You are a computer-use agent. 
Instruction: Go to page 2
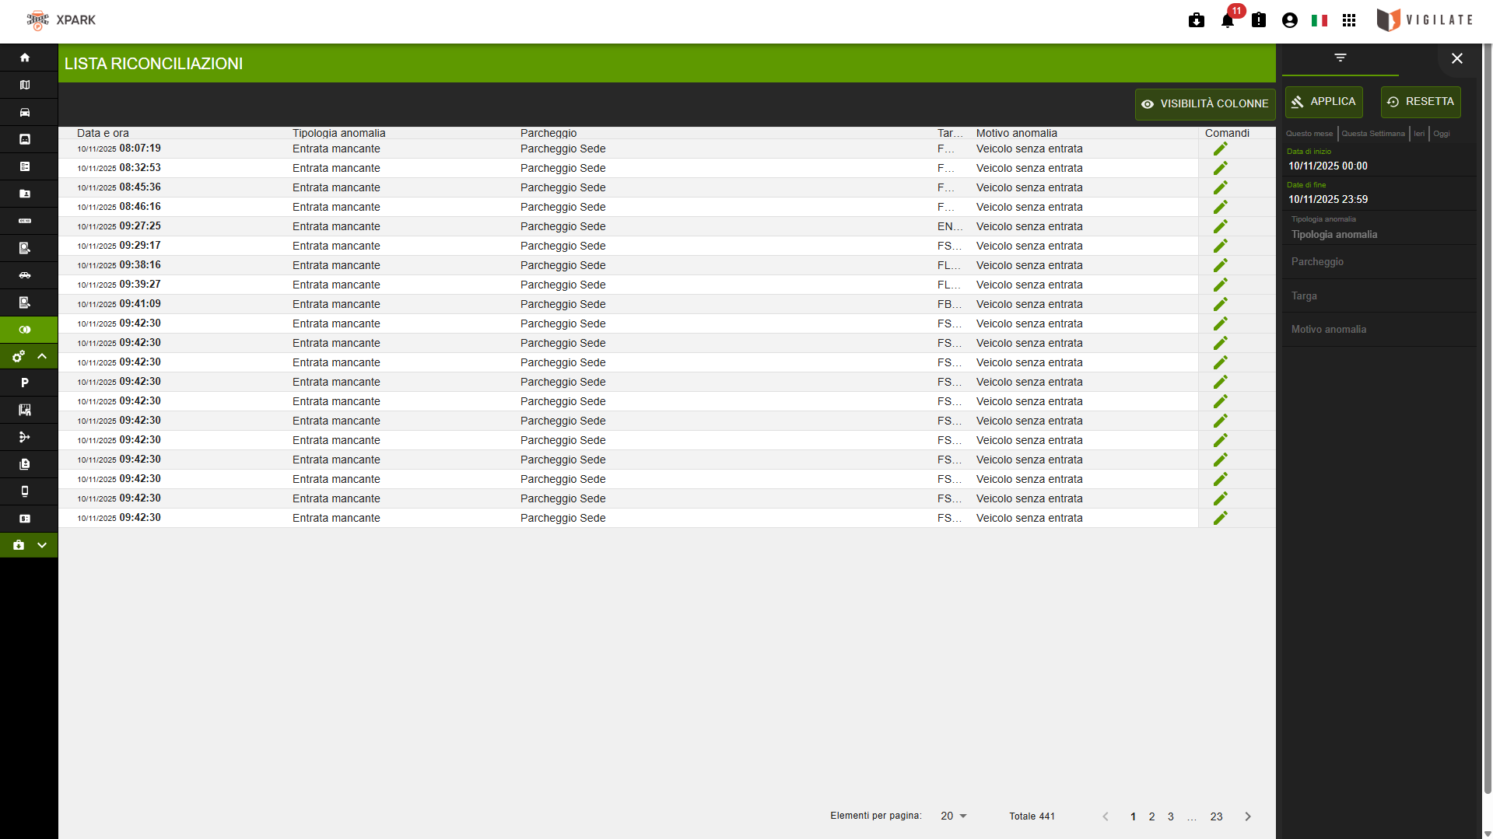(x=1152, y=816)
